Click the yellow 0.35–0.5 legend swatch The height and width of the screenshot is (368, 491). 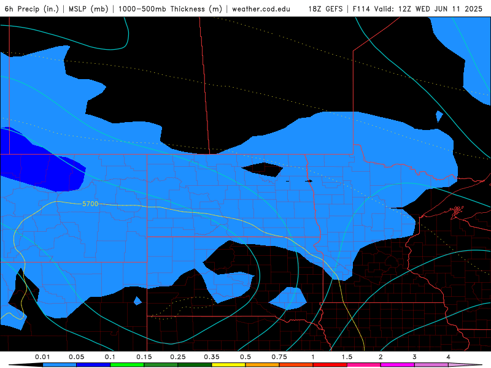(x=228, y=365)
